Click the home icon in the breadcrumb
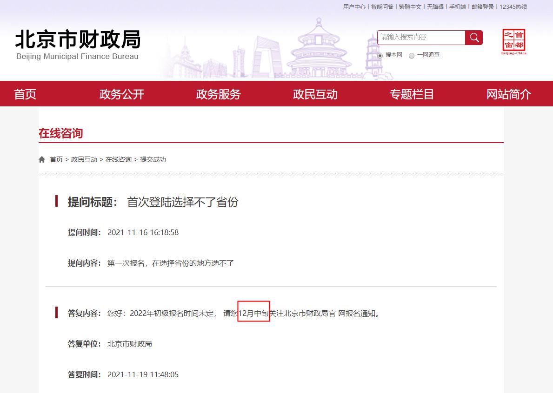Image resolution: width=553 pixels, height=393 pixels. pyautogui.click(x=41, y=159)
